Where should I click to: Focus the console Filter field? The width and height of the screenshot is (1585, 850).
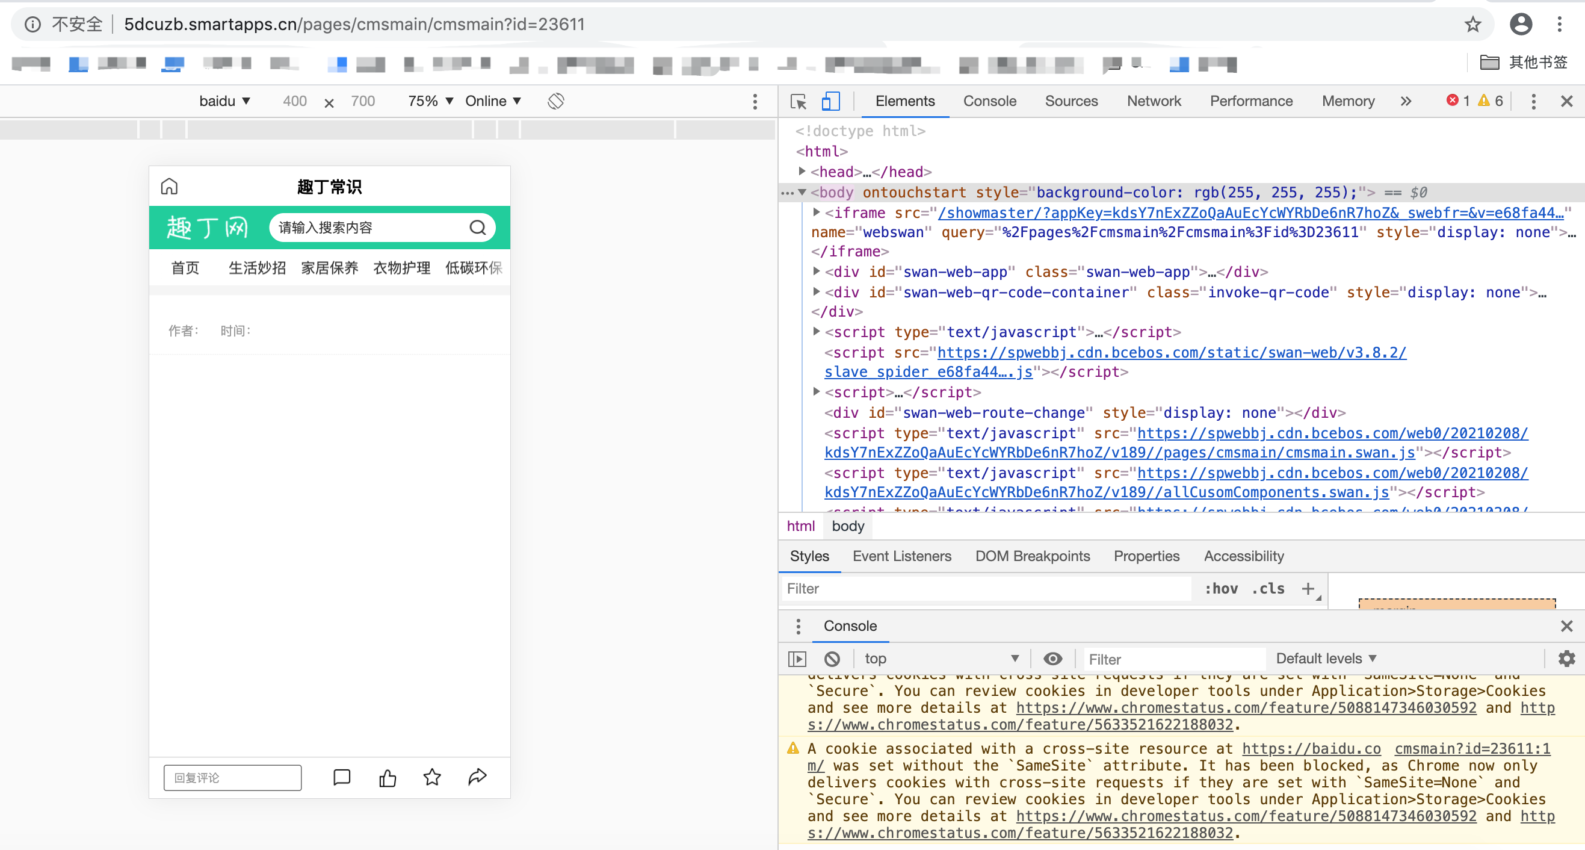(x=1174, y=659)
